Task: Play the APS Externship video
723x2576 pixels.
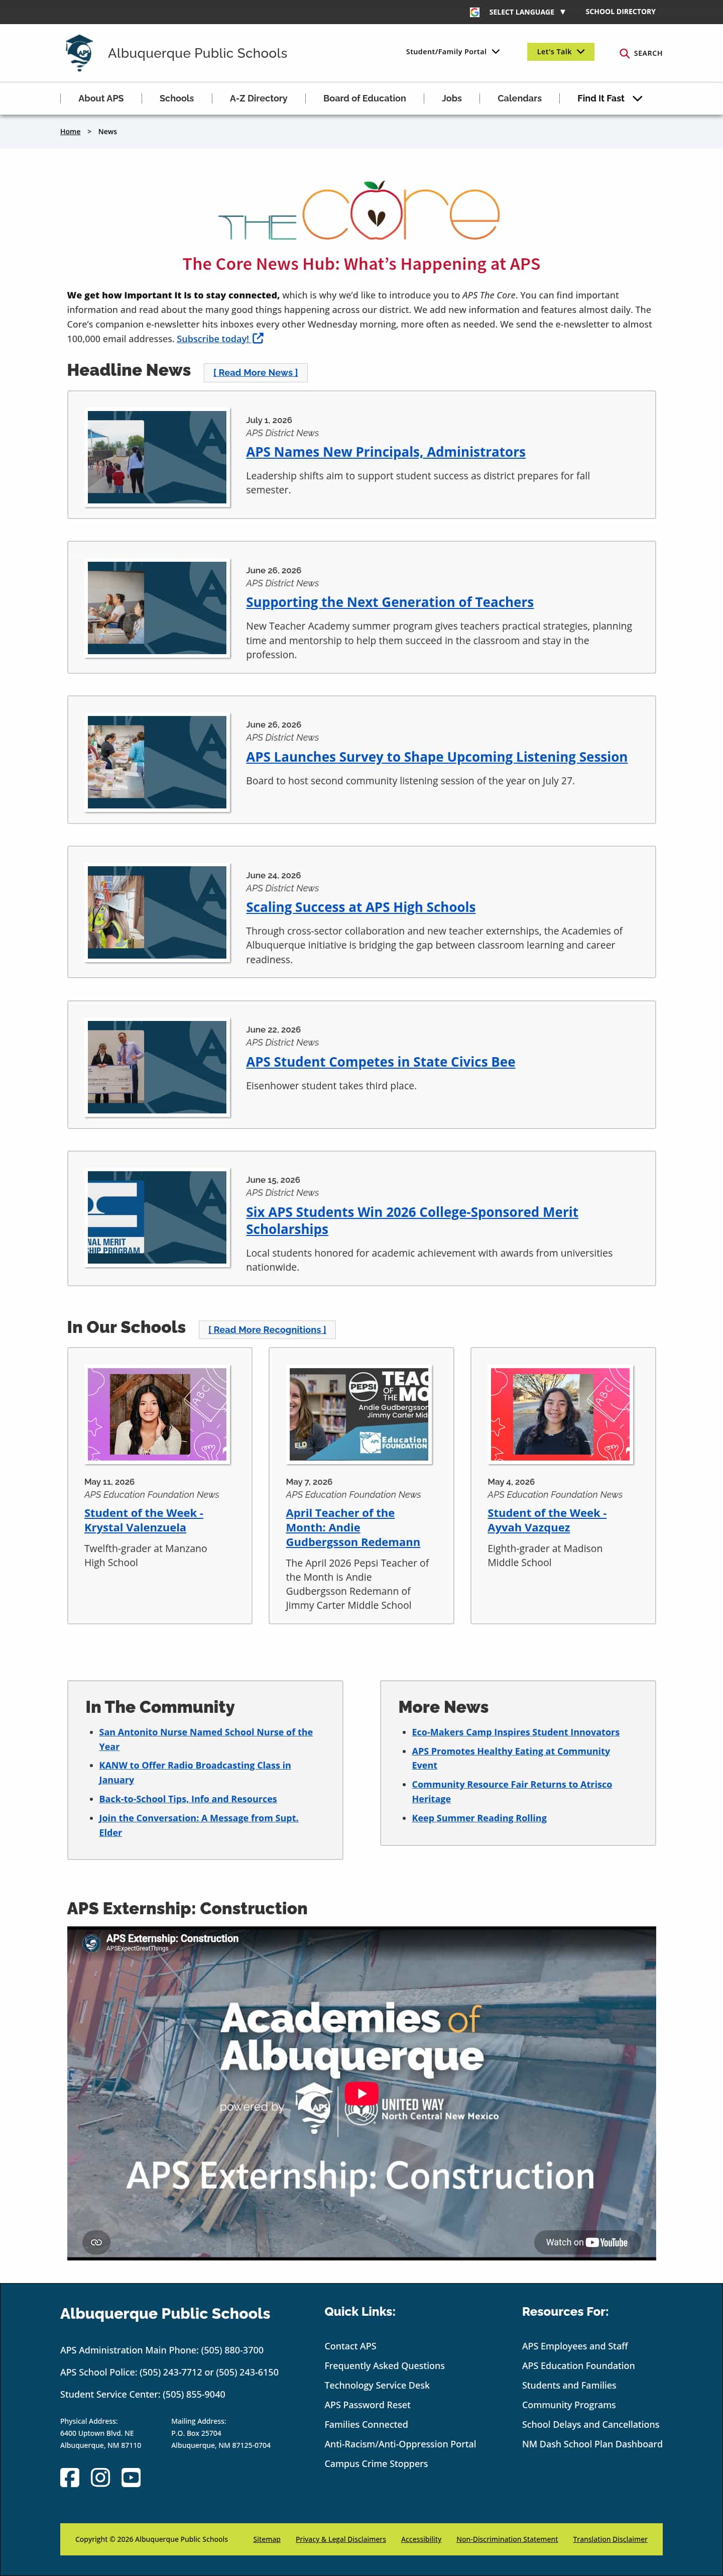Action: point(361,2093)
